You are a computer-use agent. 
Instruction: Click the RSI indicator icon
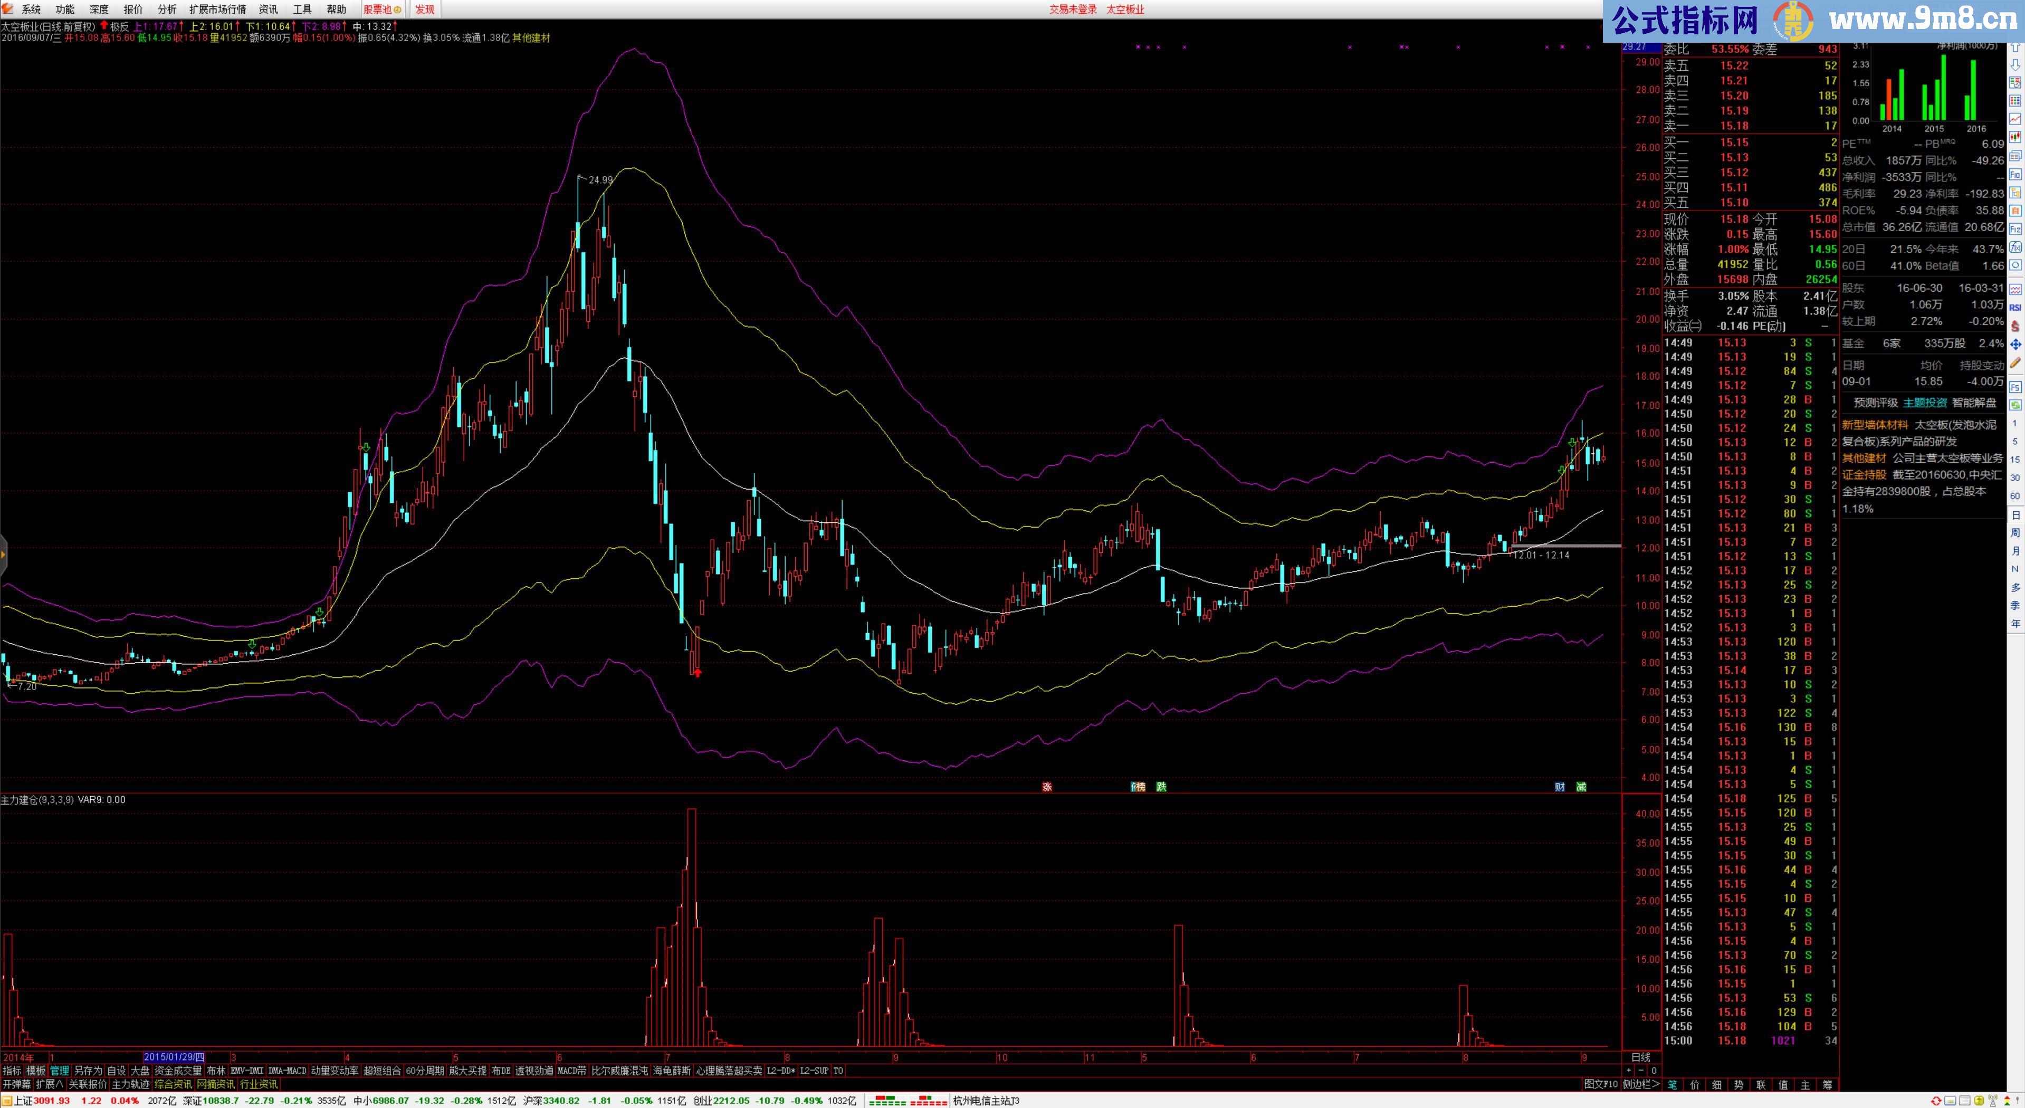point(2016,308)
